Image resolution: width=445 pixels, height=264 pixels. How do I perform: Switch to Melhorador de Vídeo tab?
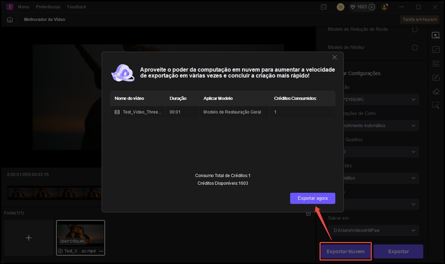45,20
